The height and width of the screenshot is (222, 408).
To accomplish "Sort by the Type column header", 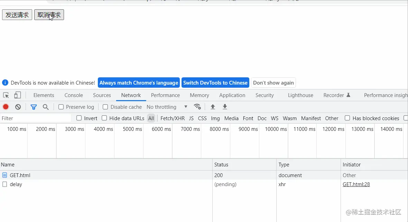I will click(x=308, y=165).
